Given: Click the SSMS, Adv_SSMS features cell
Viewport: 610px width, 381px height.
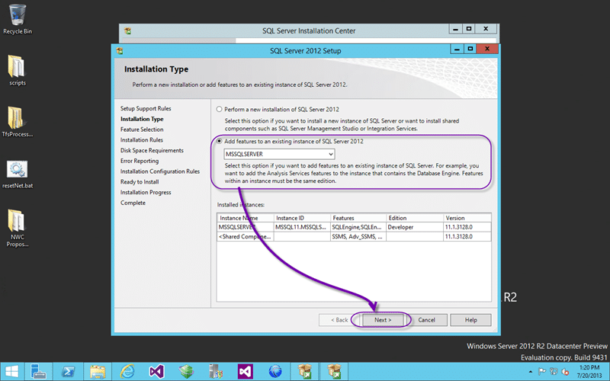Looking at the screenshot, I should coord(358,236).
